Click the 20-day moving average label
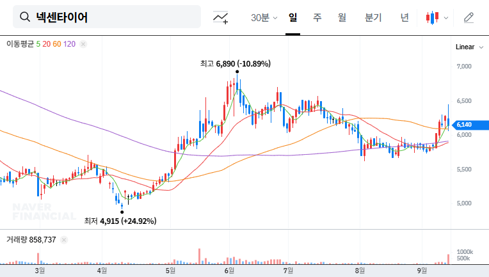The height and width of the screenshot is (277, 489). pyautogui.click(x=47, y=44)
